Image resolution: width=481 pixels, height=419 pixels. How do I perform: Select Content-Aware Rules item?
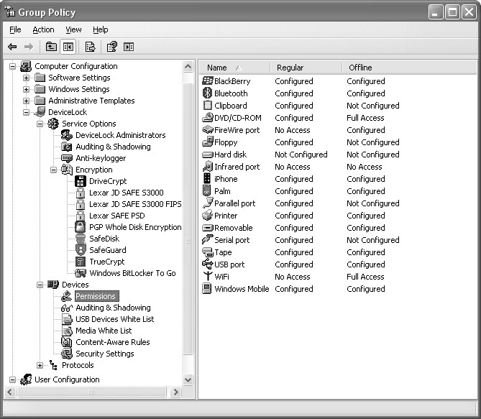click(113, 342)
